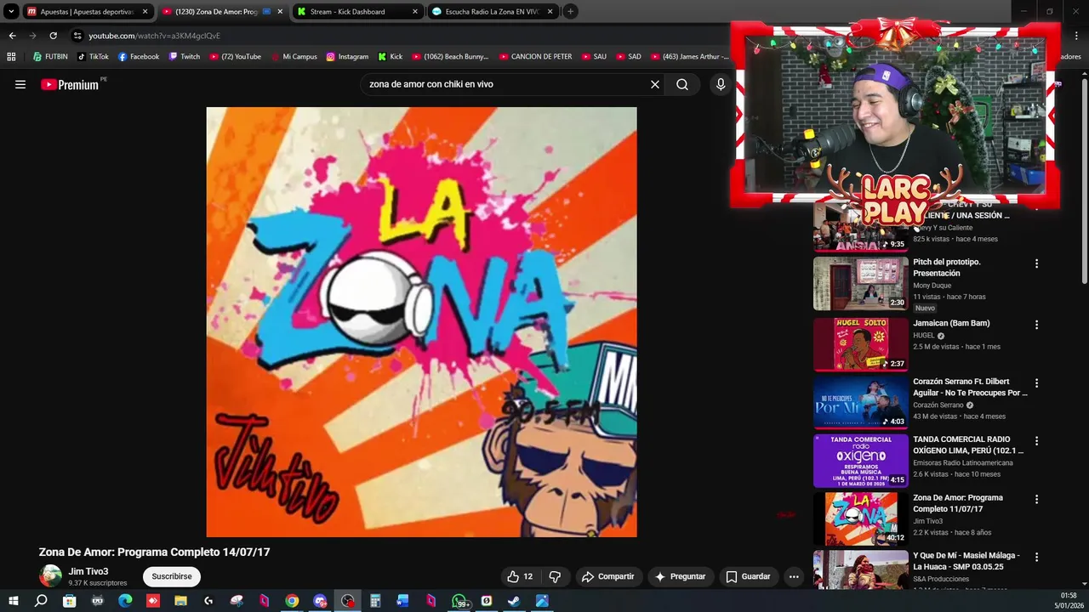
Task: Close the Kick Dashboard tab
Action: (x=415, y=12)
